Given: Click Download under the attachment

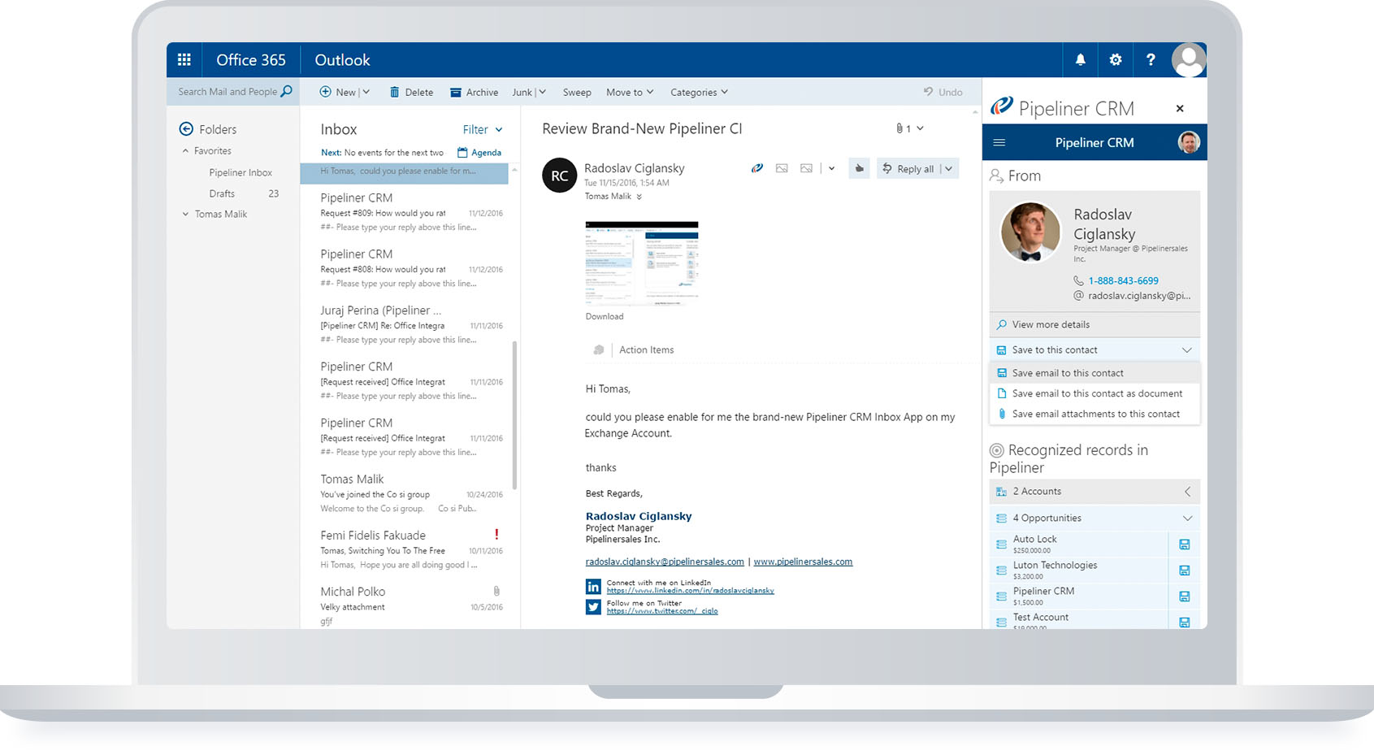Looking at the screenshot, I should pos(605,316).
